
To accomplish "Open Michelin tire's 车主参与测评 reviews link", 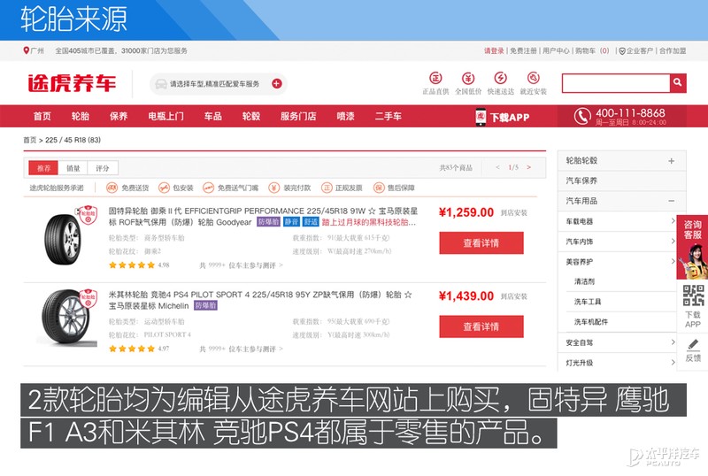I will click(241, 349).
